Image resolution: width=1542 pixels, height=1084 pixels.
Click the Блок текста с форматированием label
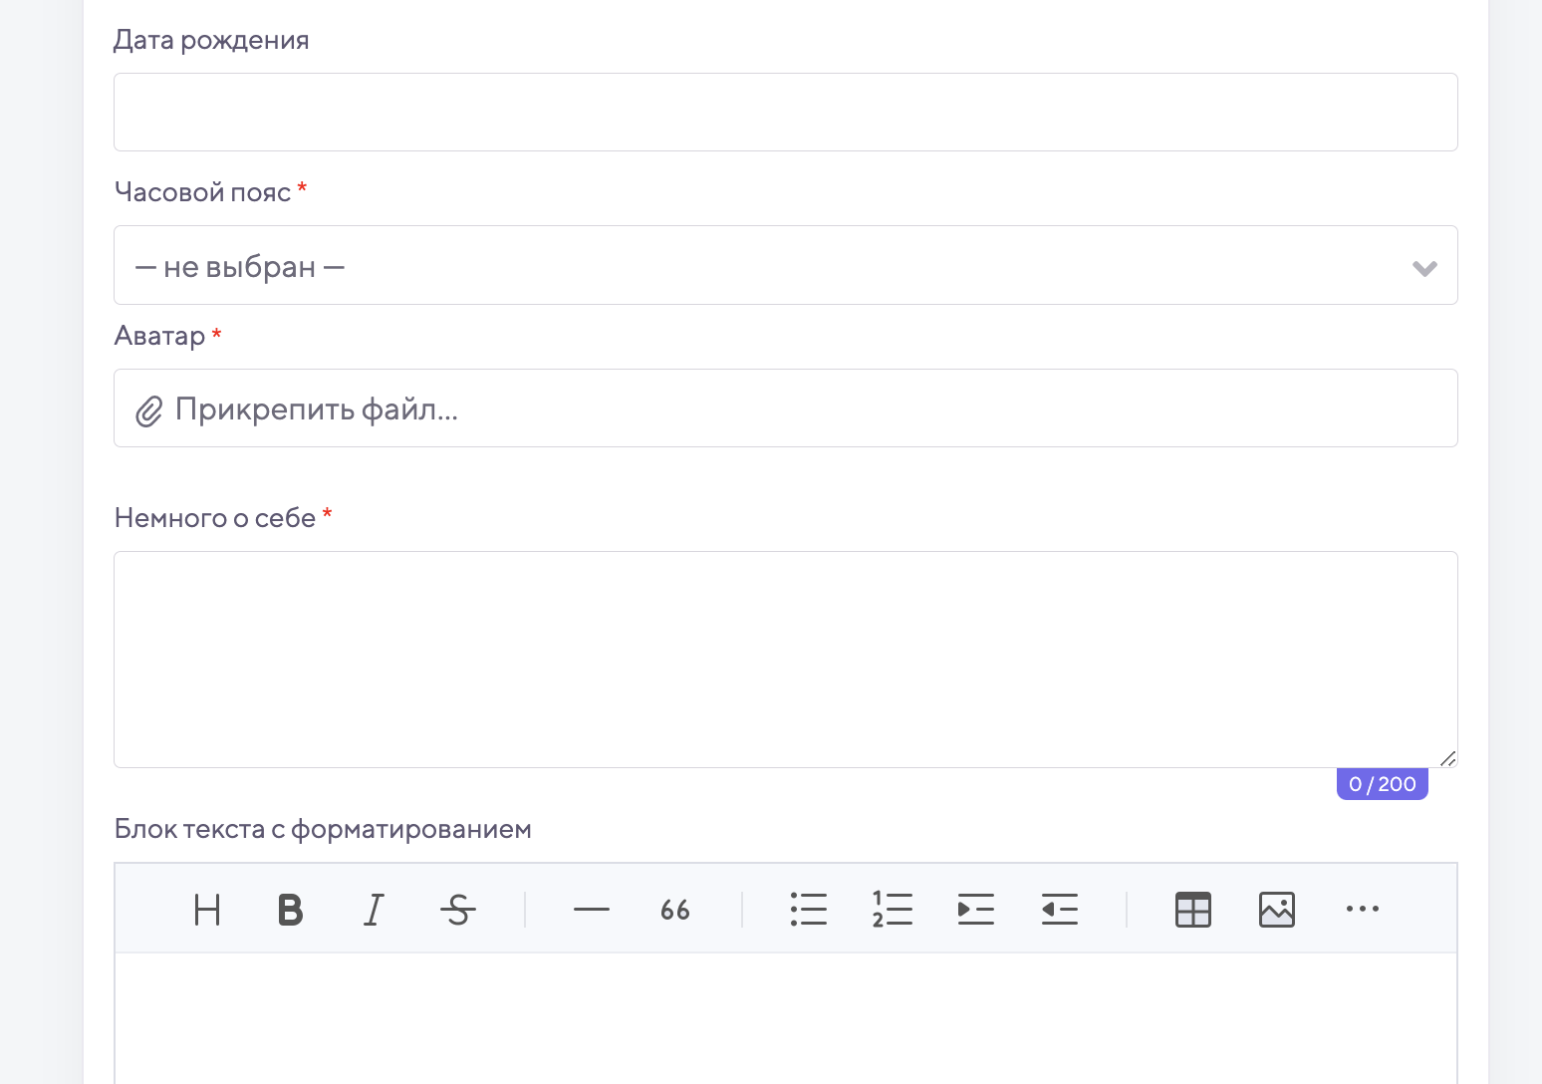323,829
